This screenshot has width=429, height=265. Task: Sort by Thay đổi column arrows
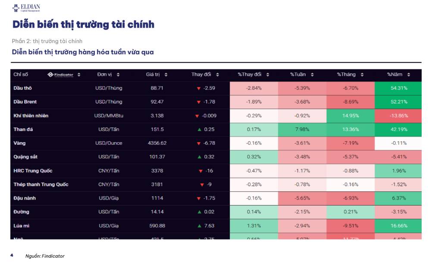[x=217, y=75]
